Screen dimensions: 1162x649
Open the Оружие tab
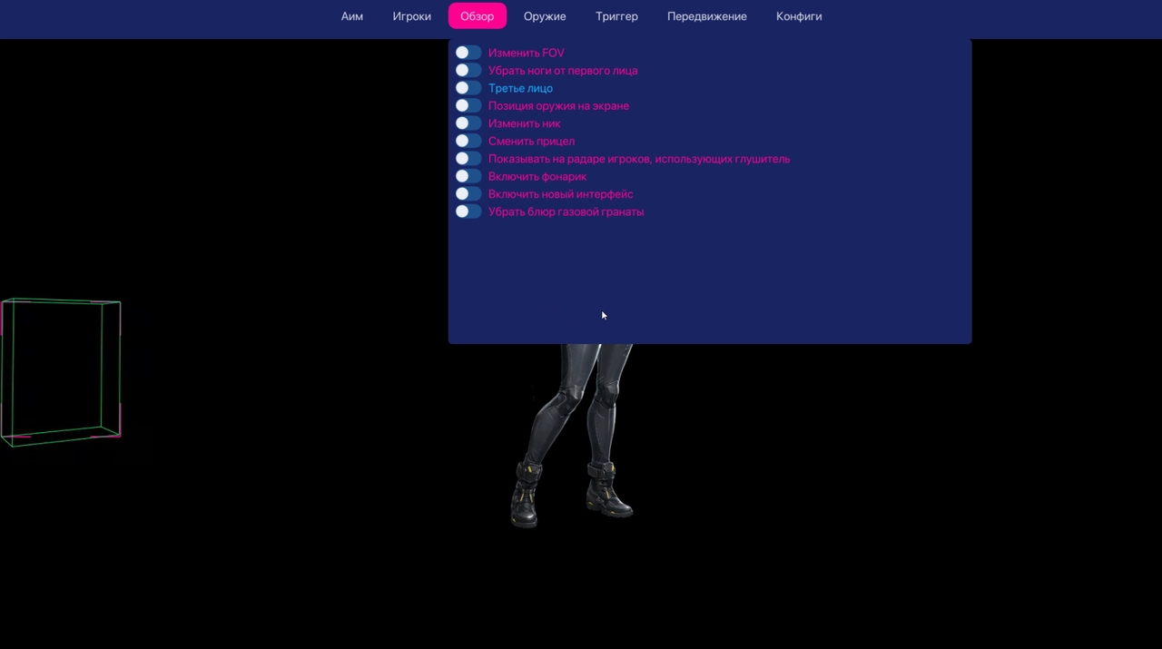[545, 16]
